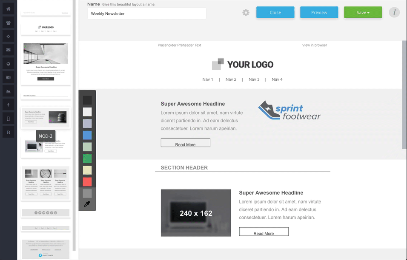Click the lightning bolt automation icon
The image size is (407, 260).
pyautogui.click(x=8, y=105)
